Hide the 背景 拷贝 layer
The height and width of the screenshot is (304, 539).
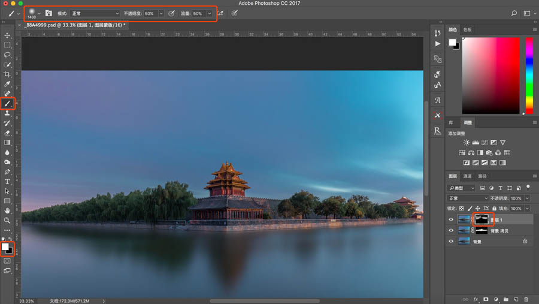tap(451, 231)
